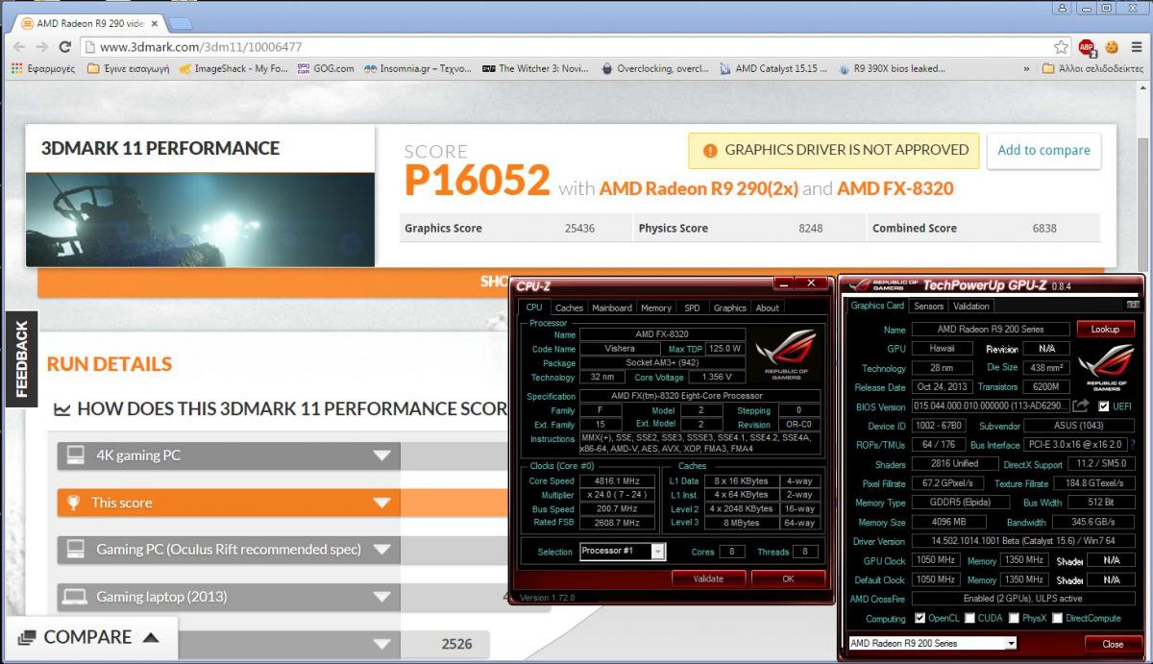
Task: Click the GPU-Z Lookup button
Action: click(1105, 329)
